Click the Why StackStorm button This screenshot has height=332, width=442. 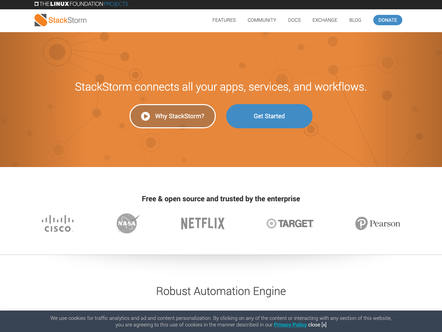click(173, 116)
